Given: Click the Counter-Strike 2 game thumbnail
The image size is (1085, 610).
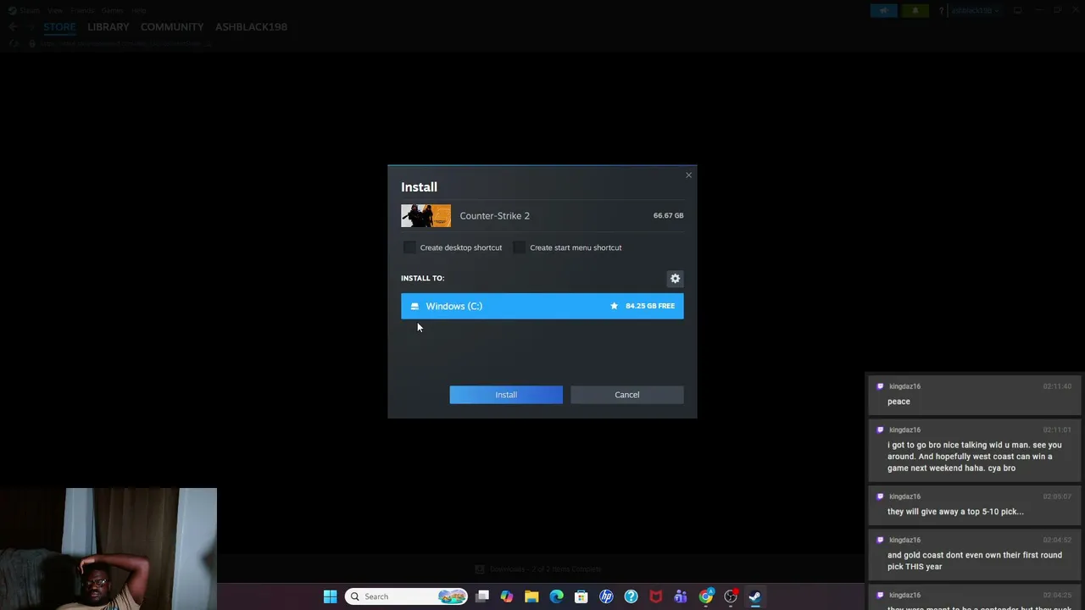Looking at the screenshot, I should 426,216.
